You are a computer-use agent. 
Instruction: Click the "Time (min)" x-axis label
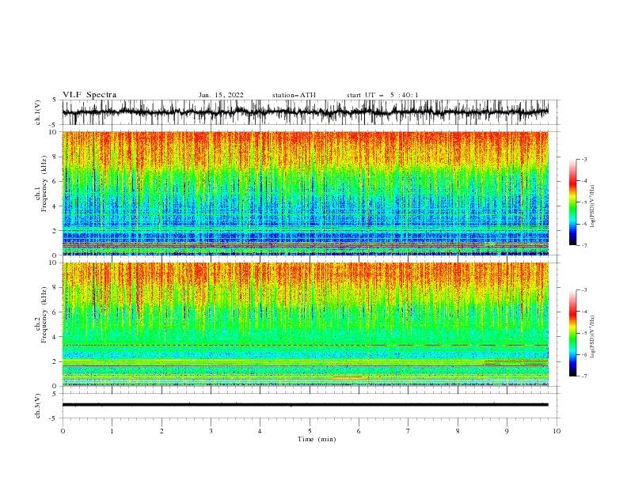tap(317, 439)
